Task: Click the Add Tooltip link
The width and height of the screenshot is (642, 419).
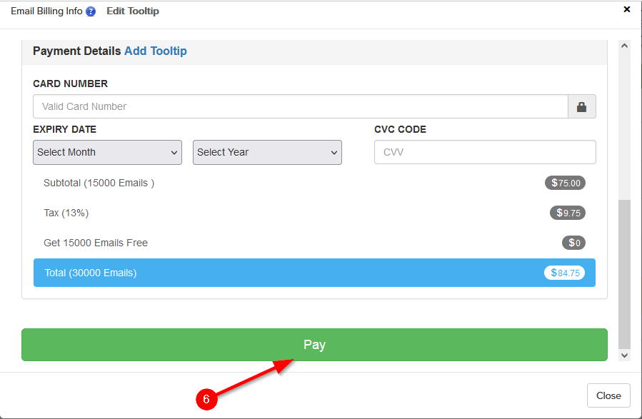Action: click(156, 51)
